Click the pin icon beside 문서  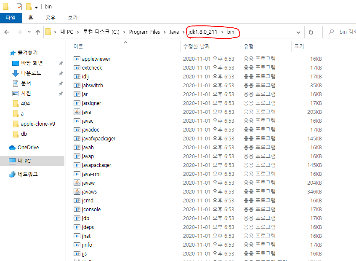tap(61, 83)
